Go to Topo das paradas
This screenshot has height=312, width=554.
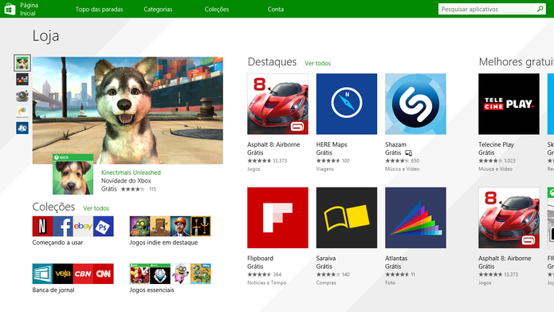coord(100,10)
